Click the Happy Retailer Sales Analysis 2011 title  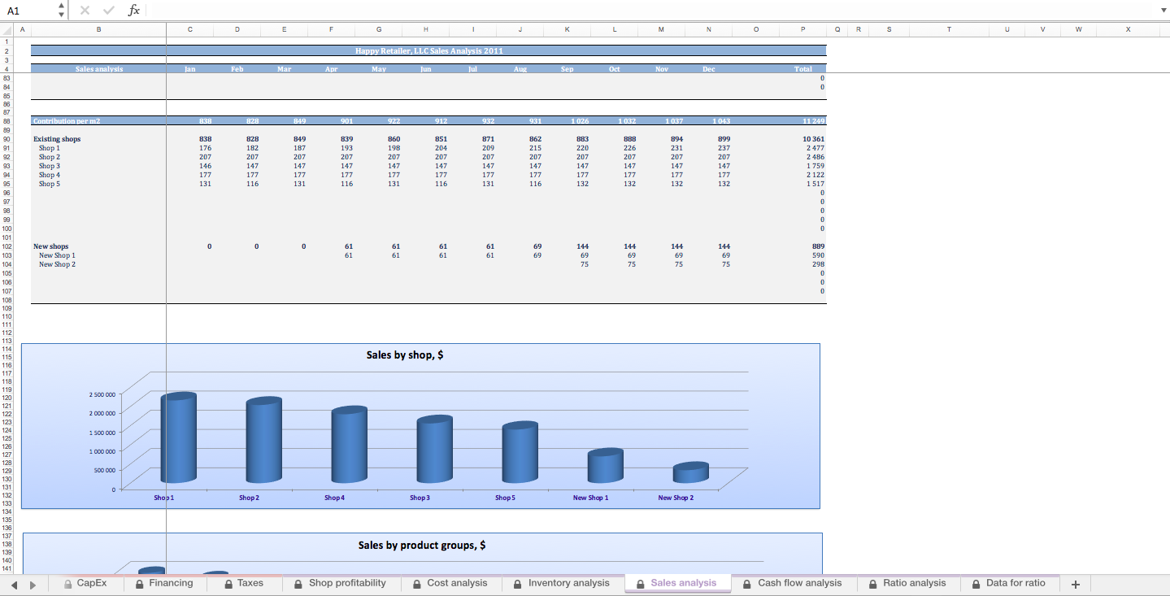pyautogui.click(x=428, y=50)
